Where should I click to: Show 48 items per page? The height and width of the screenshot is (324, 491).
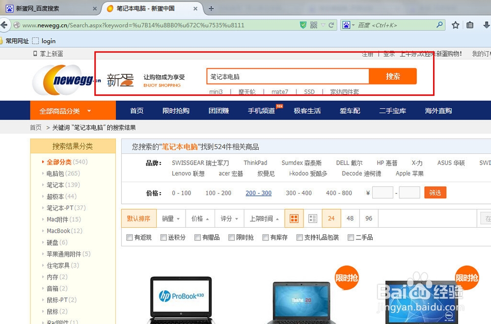pos(350,218)
